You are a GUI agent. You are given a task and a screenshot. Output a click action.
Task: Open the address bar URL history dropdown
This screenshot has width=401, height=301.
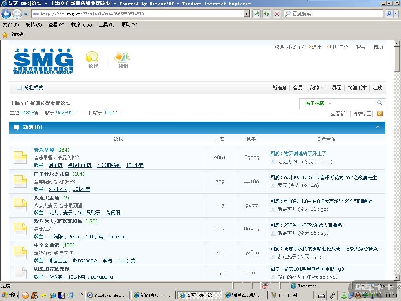pos(247,14)
